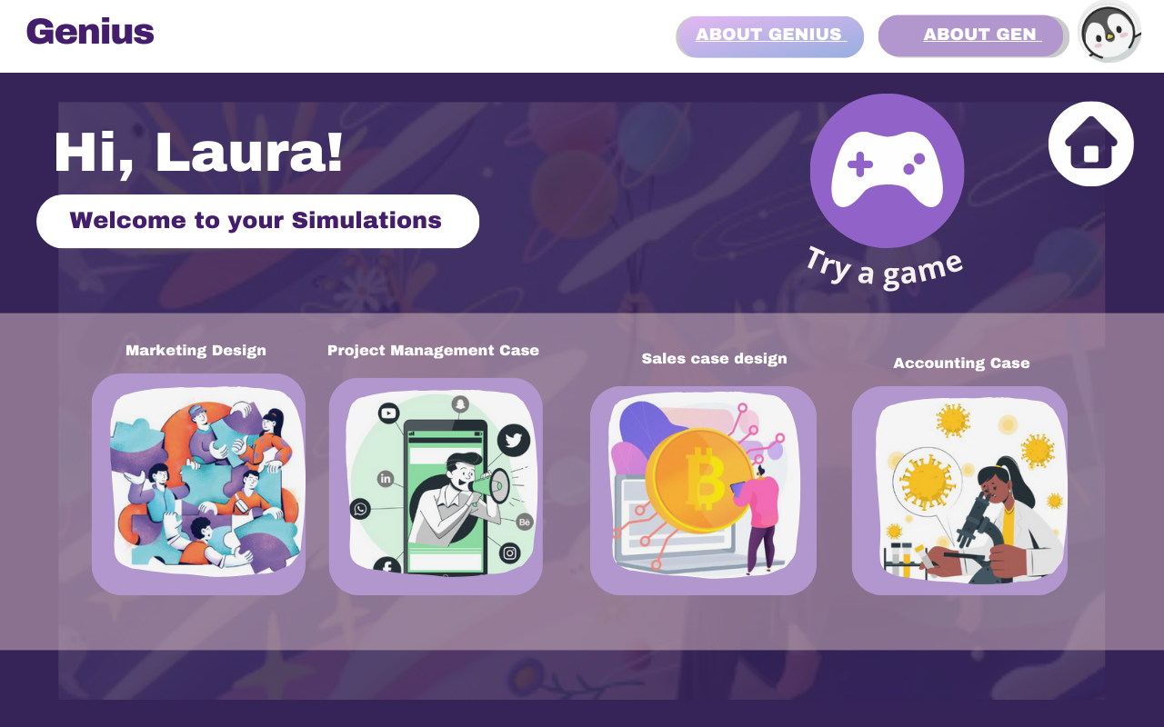The width and height of the screenshot is (1164, 727).
Task: Select the Sales case design title
Action: [x=714, y=359]
